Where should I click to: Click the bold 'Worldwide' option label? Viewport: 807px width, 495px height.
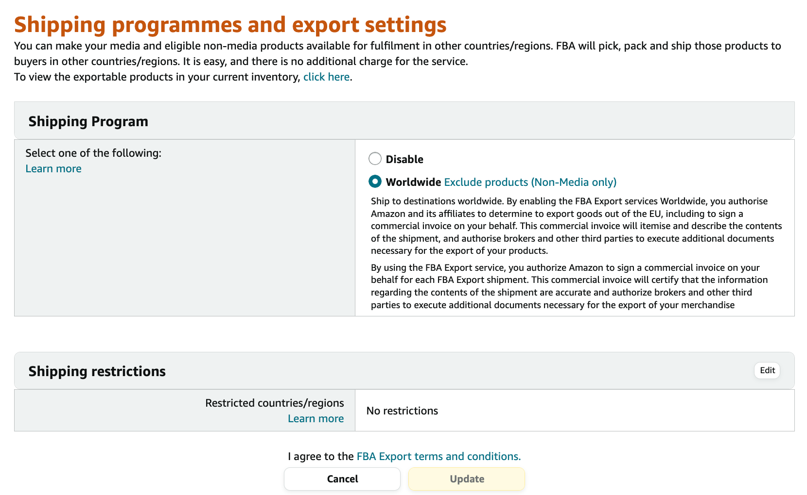pyautogui.click(x=413, y=182)
